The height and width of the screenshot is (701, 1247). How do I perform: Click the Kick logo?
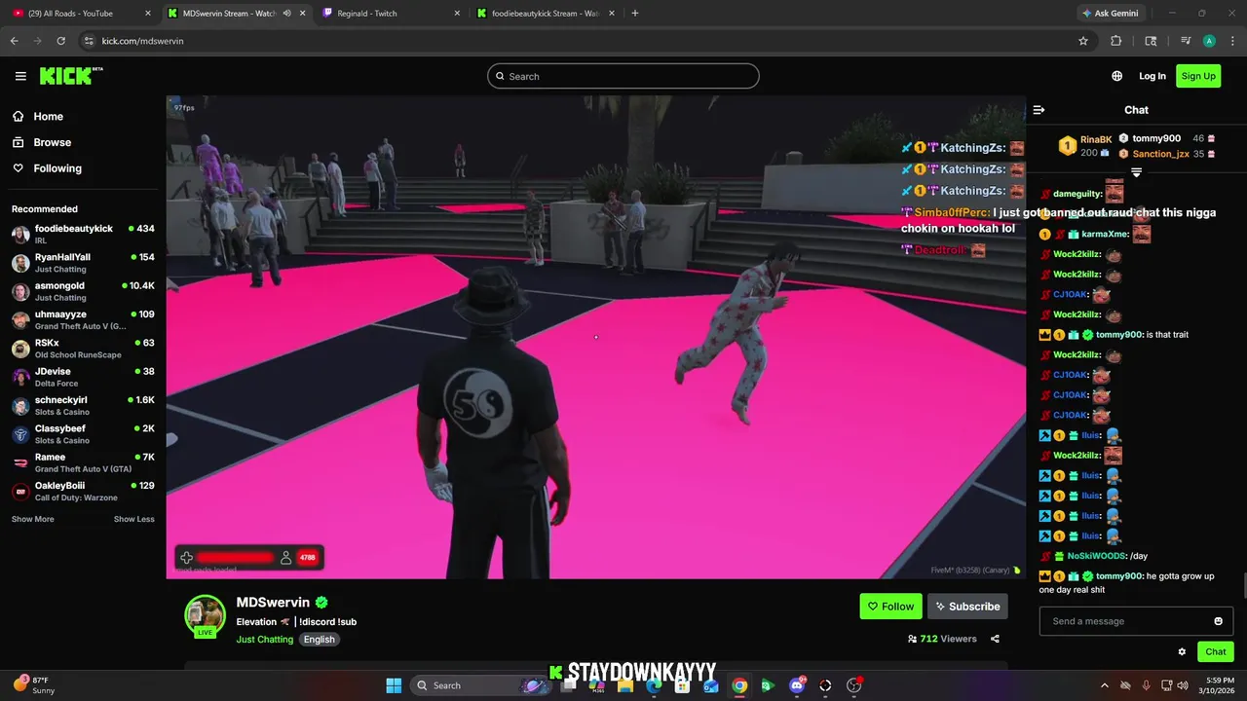(70, 76)
